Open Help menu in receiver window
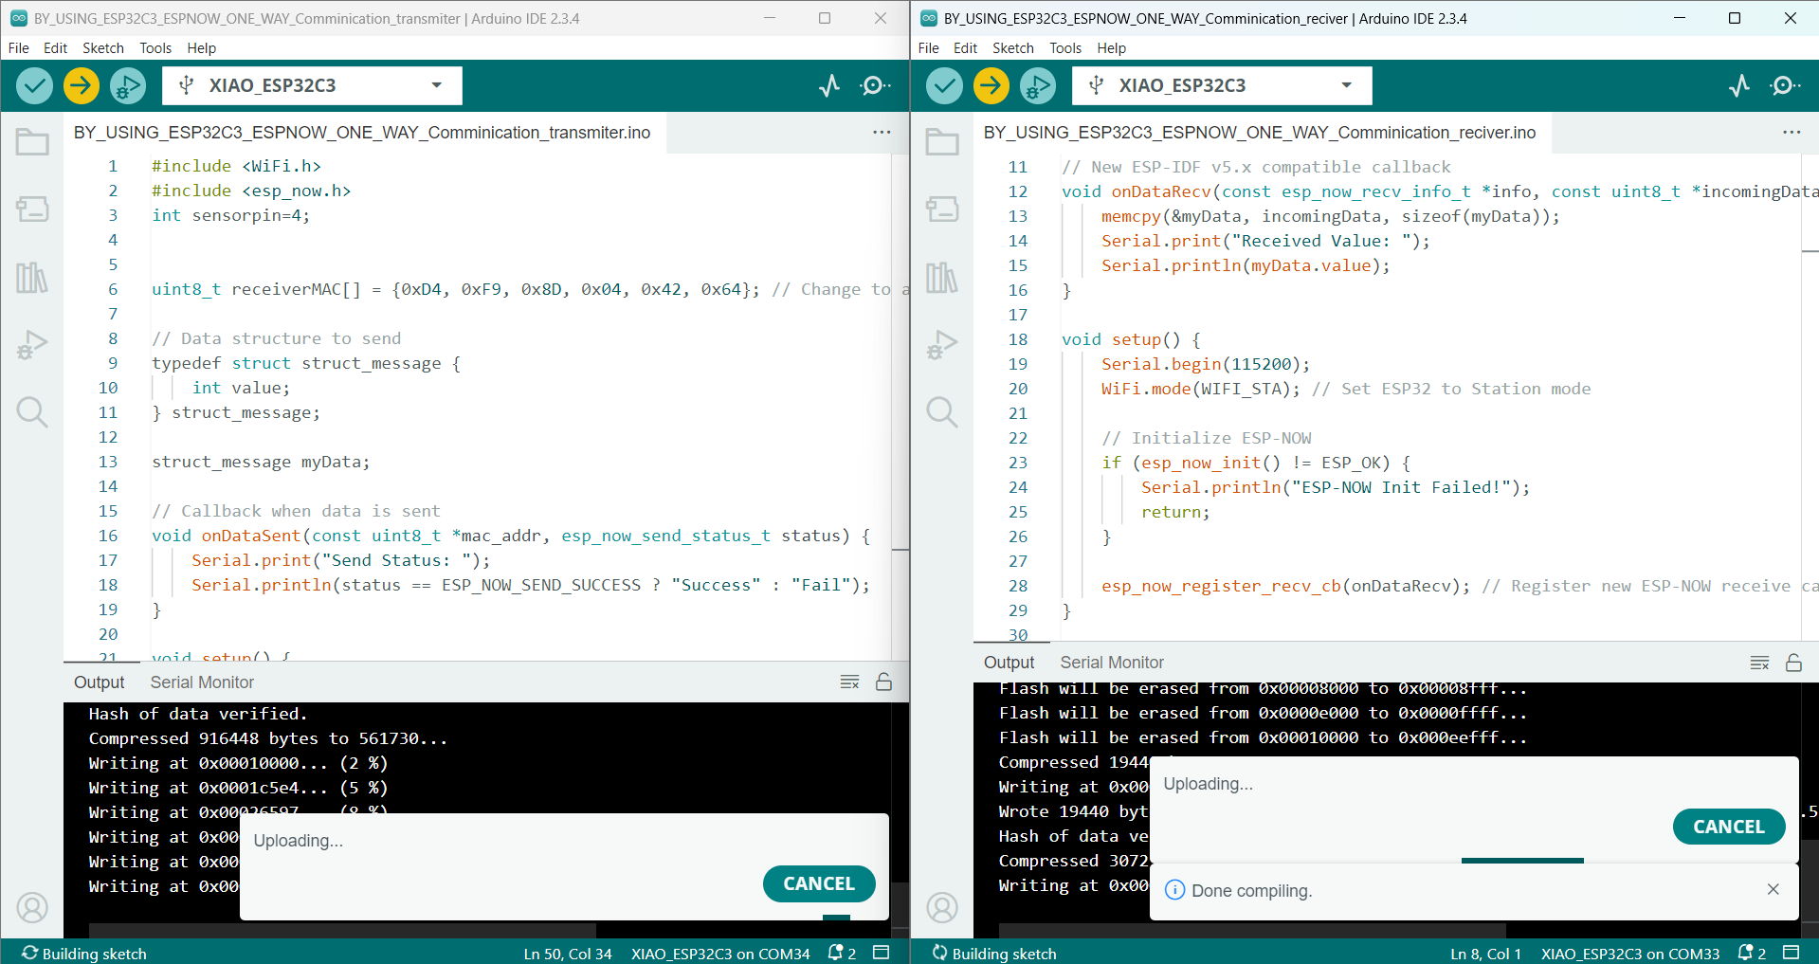The width and height of the screenshot is (1819, 964). point(1112,48)
